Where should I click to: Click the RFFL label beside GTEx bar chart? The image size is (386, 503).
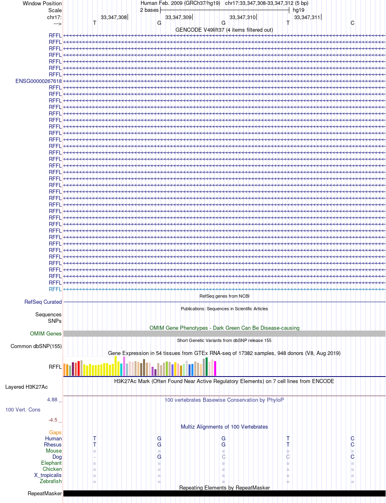point(55,367)
